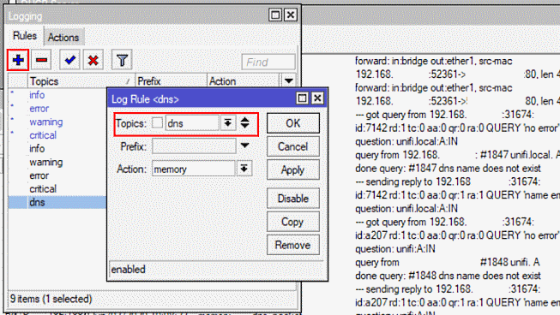
Task: Click the Action field showing memory
Action: coord(194,169)
